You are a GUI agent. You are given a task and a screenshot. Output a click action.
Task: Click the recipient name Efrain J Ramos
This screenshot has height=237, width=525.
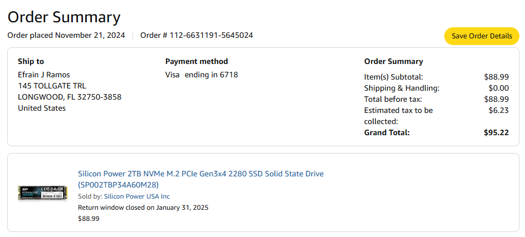(x=44, y=75)
